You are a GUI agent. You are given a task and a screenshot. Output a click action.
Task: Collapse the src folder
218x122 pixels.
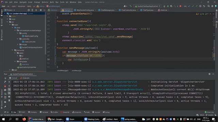coord(7,22)
